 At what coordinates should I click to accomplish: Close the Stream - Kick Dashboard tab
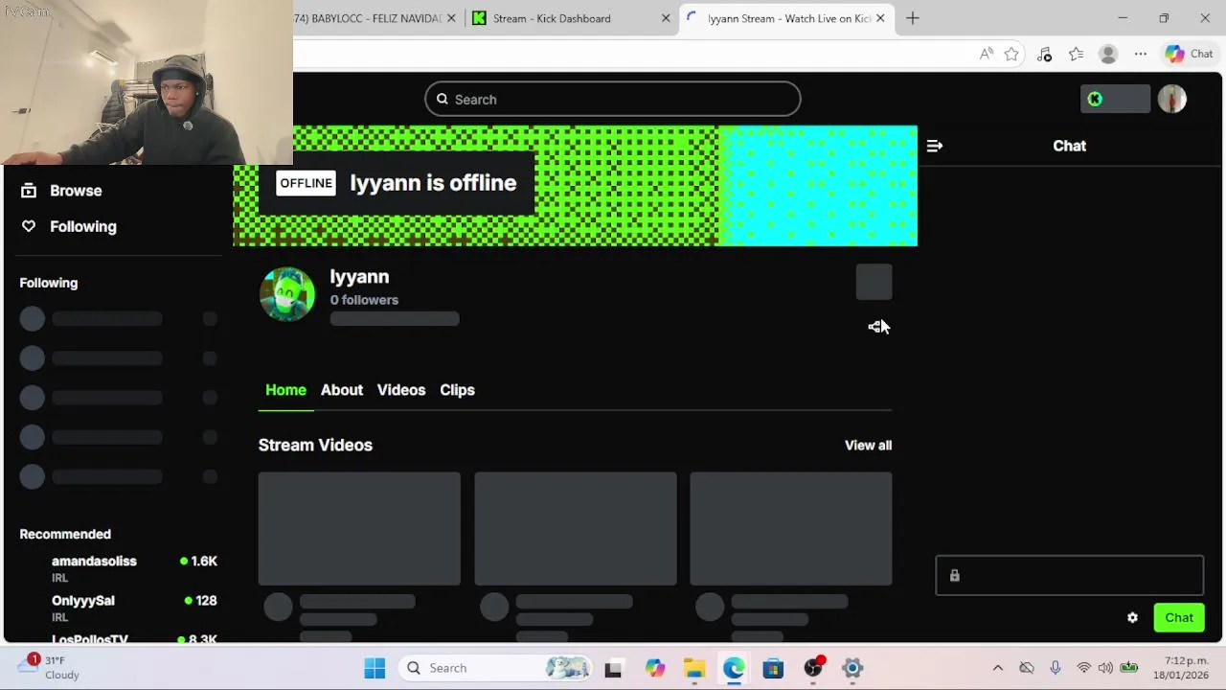(x=666, y=18)
